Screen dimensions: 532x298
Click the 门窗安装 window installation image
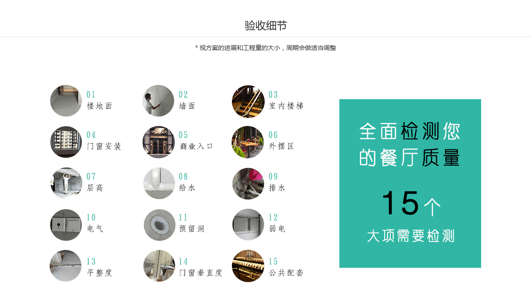(66, 142)
